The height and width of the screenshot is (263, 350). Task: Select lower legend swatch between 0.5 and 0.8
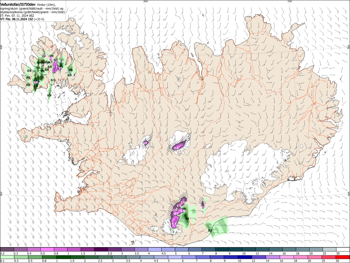pyautogui.click(x=35, y=257)
